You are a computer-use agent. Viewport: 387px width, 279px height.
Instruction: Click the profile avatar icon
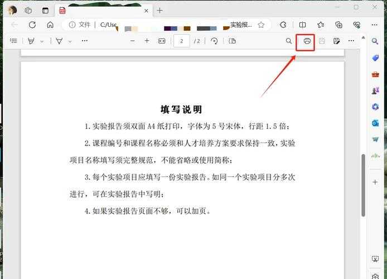(12, 11)
